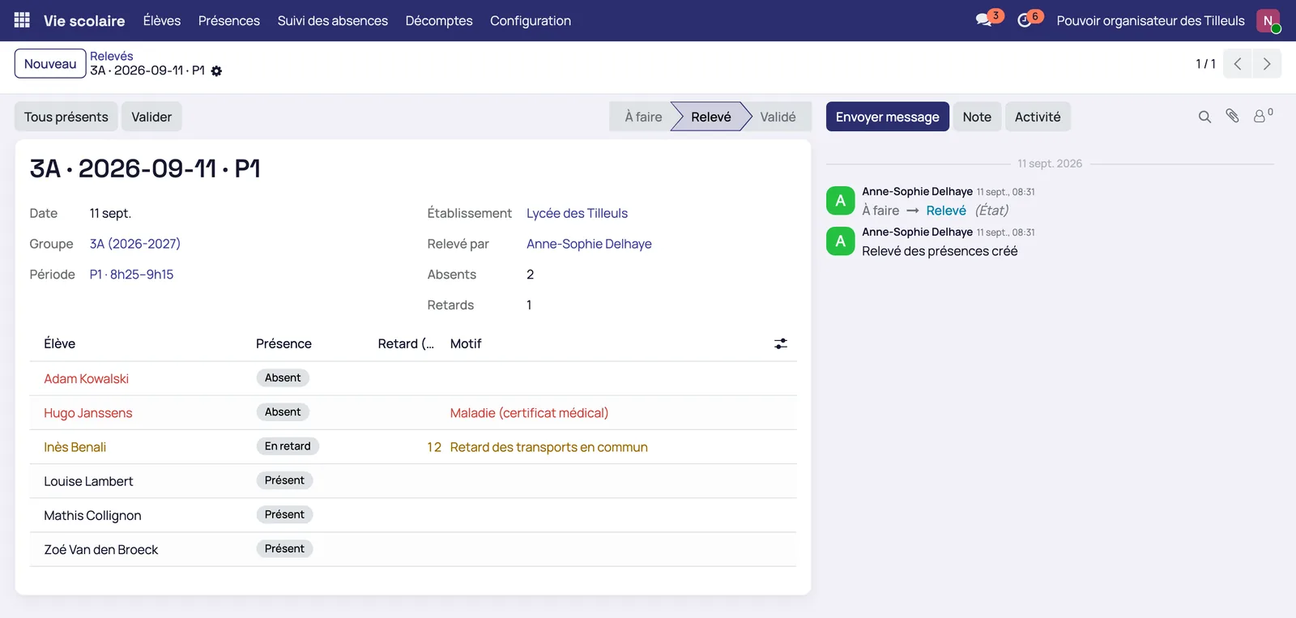Go to previous record arrow

tap(1238, 64)
